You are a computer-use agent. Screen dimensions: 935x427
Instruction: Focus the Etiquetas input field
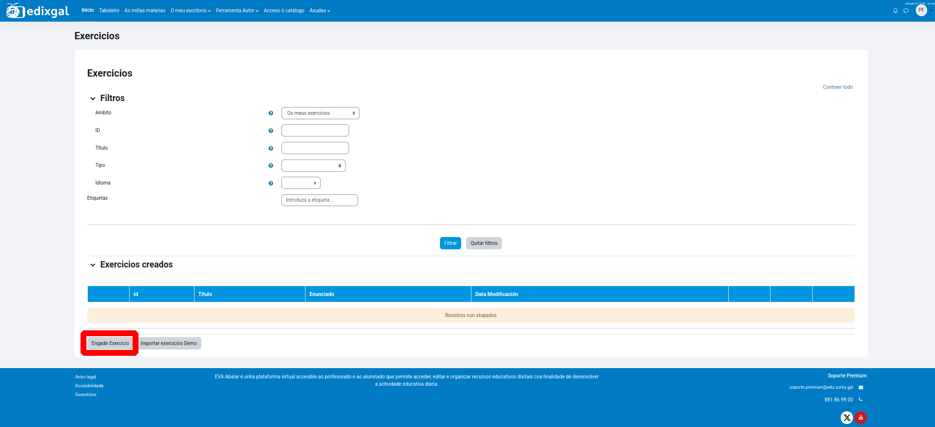[319, 200]
